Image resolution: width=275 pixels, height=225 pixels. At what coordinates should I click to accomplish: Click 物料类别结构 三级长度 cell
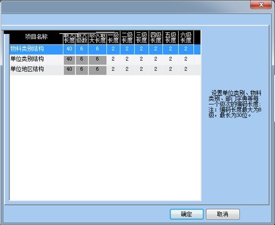[142, 49]
